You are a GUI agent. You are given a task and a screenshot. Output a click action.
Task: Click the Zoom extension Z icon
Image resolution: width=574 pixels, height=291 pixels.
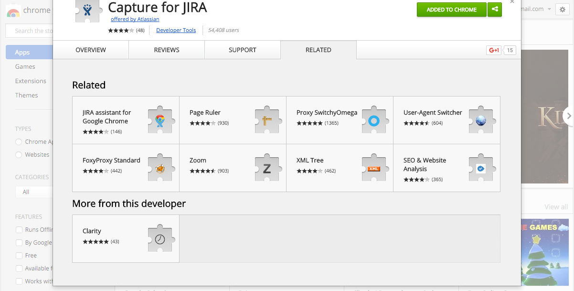(x=266, y=168)
